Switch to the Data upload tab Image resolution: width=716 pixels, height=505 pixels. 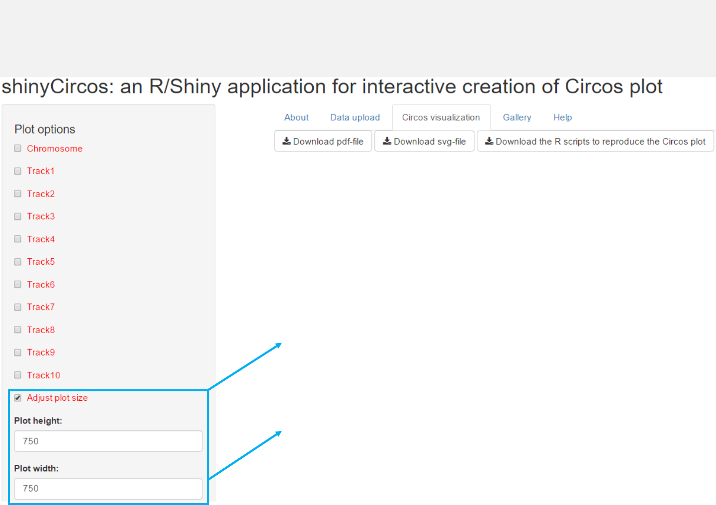(x=355, y=117)
